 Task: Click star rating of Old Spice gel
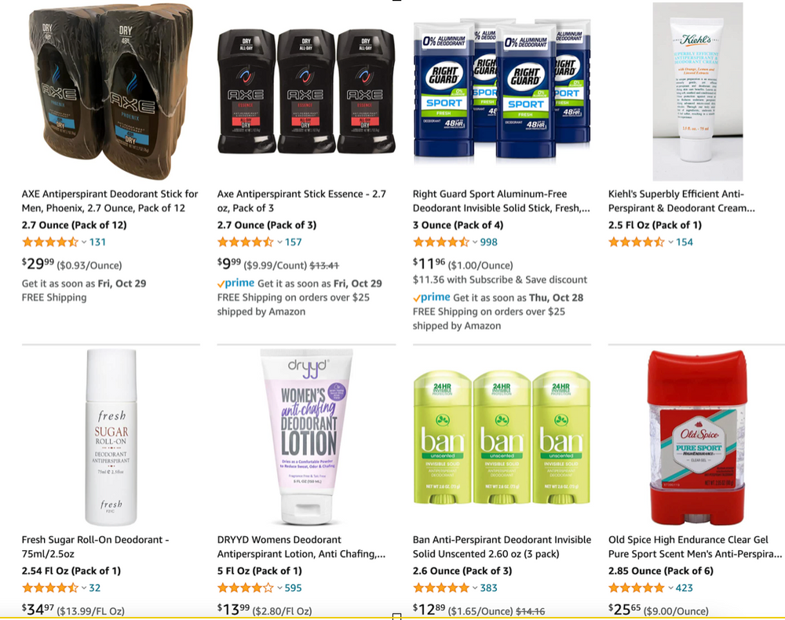pyautogui.click(x=637, y=588)
